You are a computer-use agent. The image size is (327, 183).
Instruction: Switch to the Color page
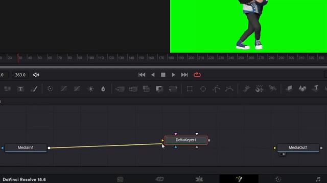coord(278,179)
